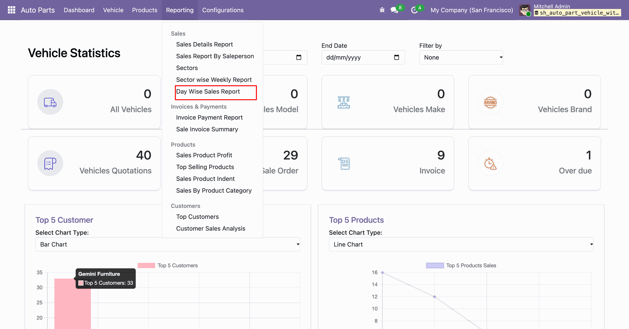Open the All Vehicles count

(147, 94)
